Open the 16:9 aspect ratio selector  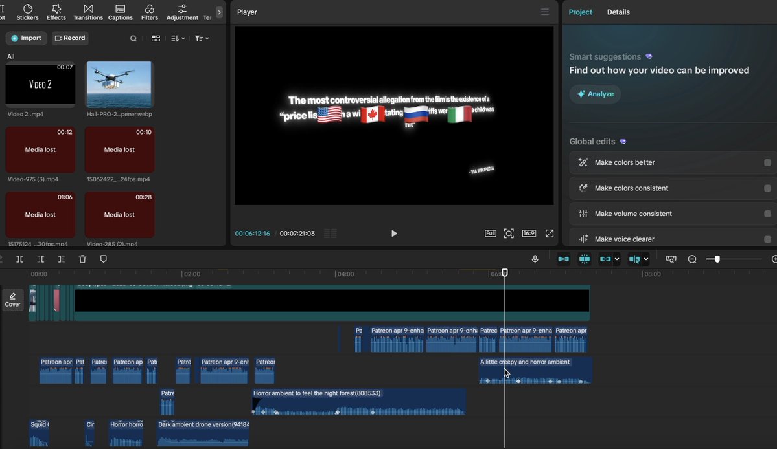[529, 234]
